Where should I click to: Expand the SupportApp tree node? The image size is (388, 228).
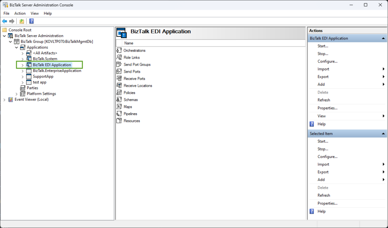coord(22,76)
